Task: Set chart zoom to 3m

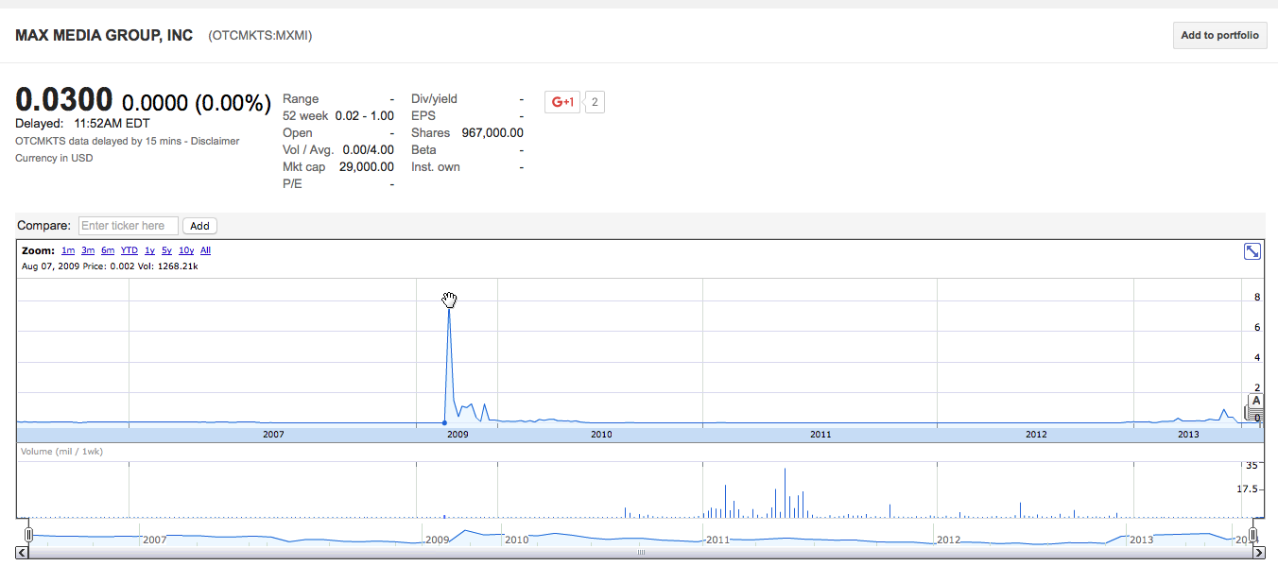Action: (88, 250)
